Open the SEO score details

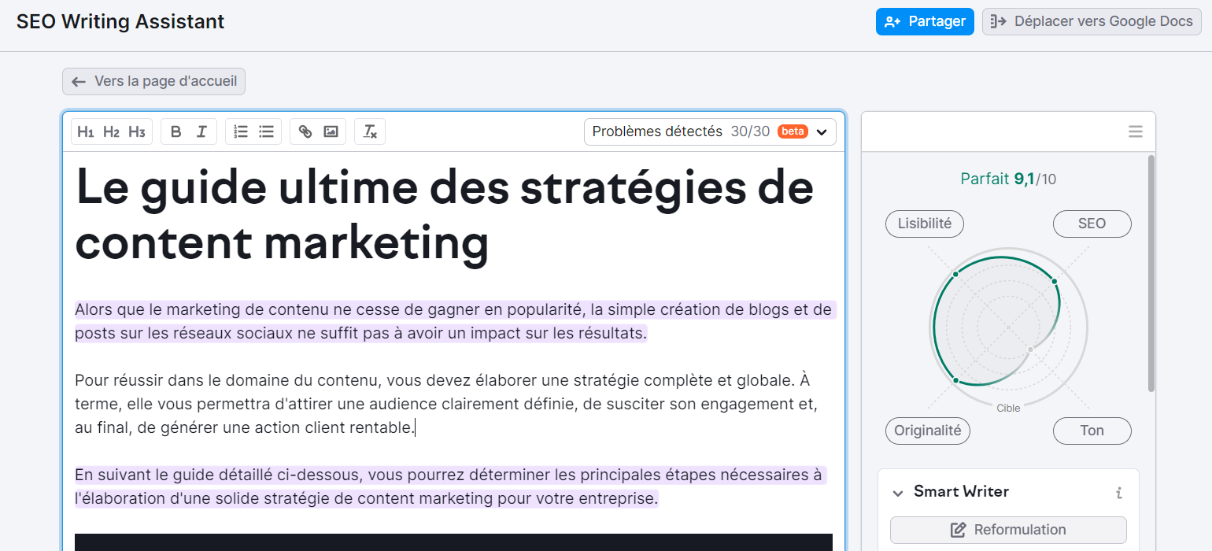tap(1092, 224)
